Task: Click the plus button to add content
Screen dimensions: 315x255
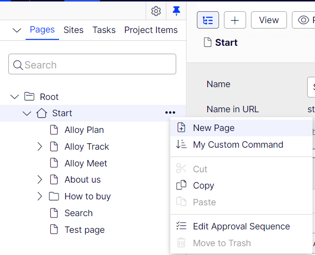Action: (235, 20)
